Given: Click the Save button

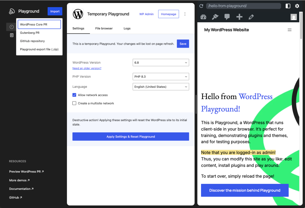Looking at the screenshot, I should coord(183,44).
